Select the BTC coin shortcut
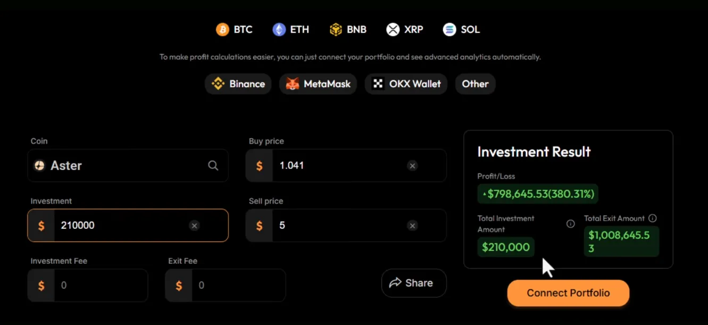Viewport: 708px width, 325px height. 234,29
